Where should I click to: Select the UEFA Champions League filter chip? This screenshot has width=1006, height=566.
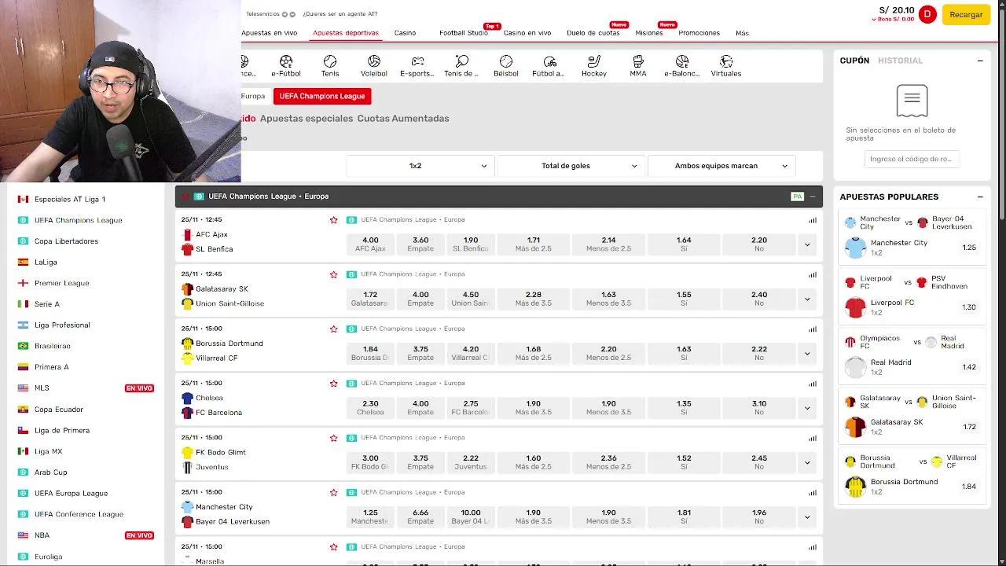322,96
